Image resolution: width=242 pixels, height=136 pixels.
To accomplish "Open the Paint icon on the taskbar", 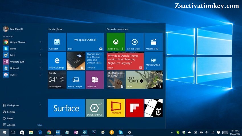I will pos(102,132).
